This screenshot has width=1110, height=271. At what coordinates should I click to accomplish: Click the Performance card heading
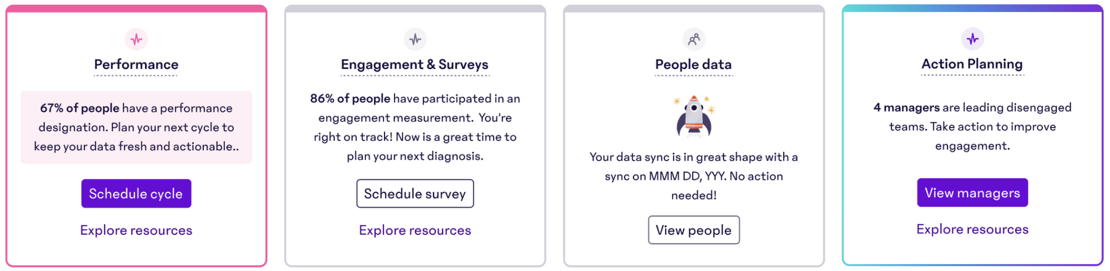pos(136,65)
